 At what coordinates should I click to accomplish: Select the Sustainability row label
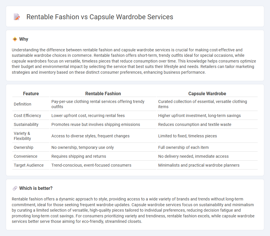26,124
